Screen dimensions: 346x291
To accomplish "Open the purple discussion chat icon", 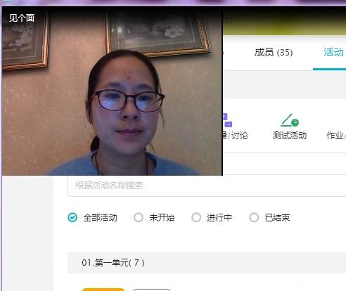I will 227,120.
